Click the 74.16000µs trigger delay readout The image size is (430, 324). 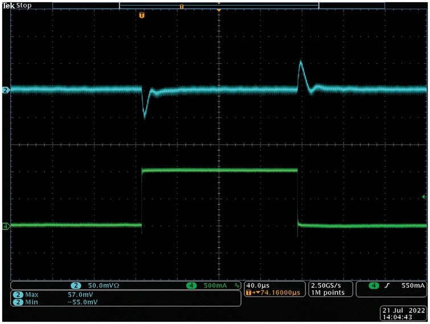point(280,293)
